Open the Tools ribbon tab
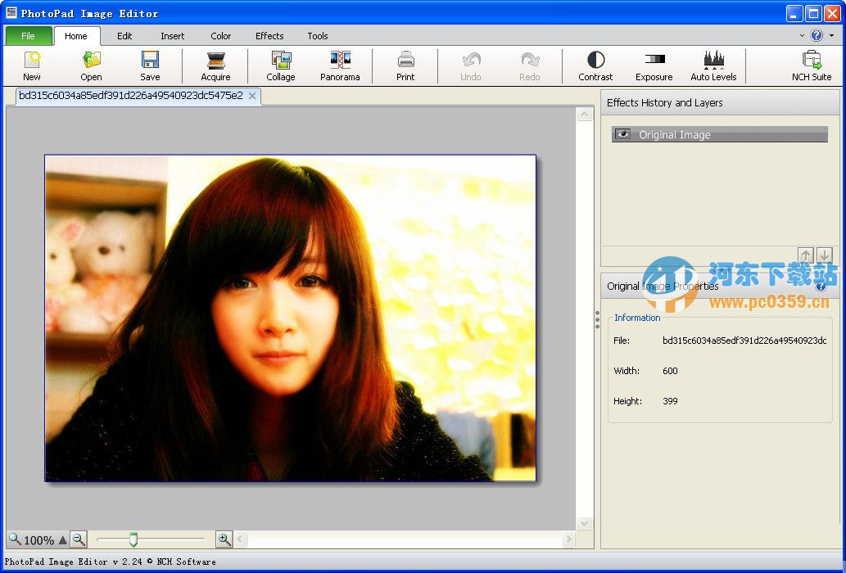The width and height of the screenshot is (846, 573). coord(317,36)
